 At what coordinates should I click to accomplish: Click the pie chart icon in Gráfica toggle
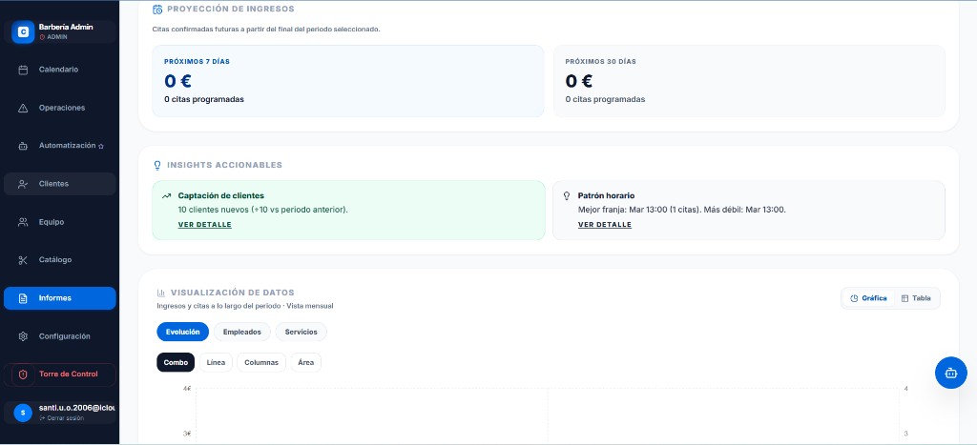tap(854, 299)
